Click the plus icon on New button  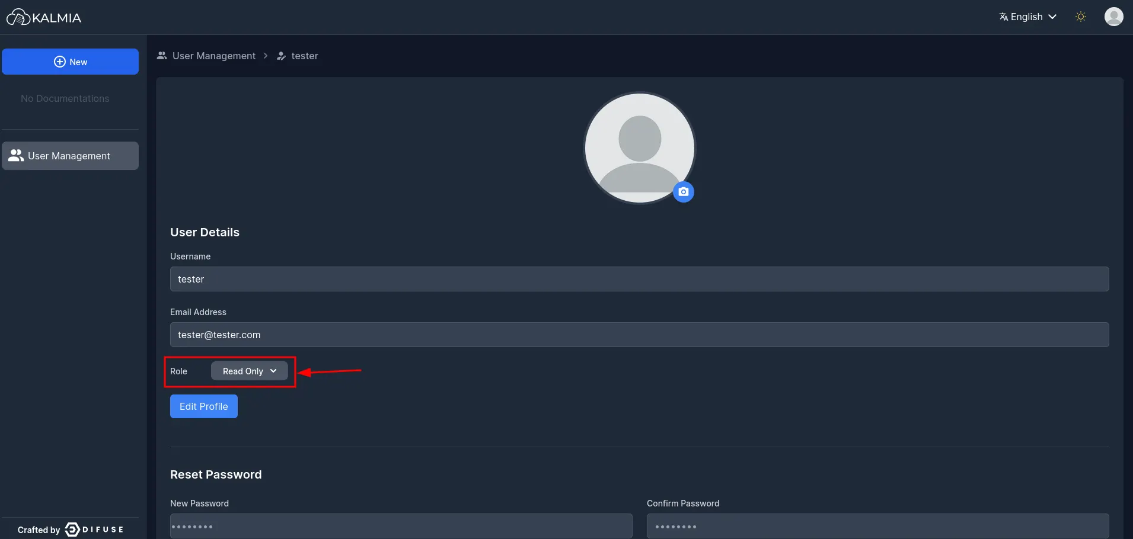(60, 62)
